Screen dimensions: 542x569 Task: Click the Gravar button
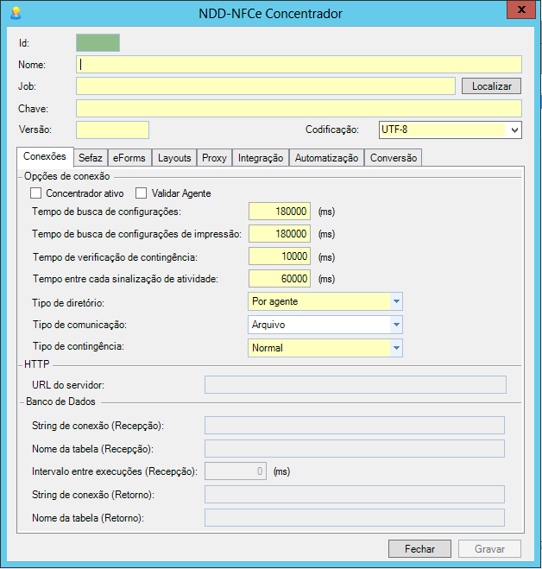tap(489, 548)
